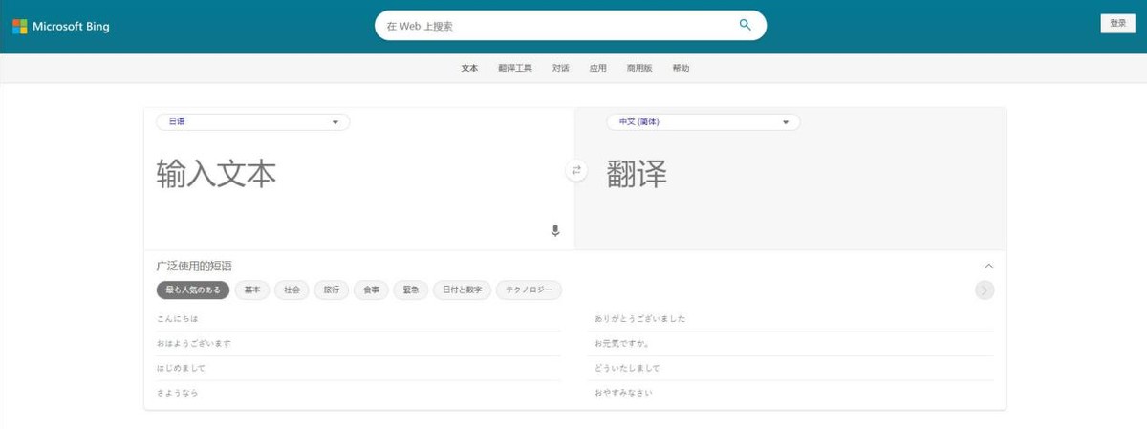Select the 基本 phrase category

[x=252, y=290]
